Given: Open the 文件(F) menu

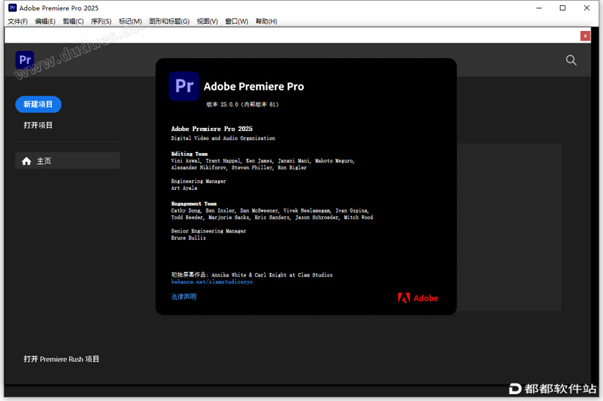Looking at the screenshot, I should pos(18,21).
